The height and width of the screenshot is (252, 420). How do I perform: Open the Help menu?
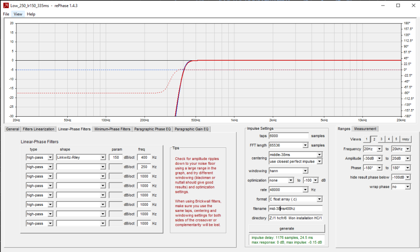pos(31,14)
